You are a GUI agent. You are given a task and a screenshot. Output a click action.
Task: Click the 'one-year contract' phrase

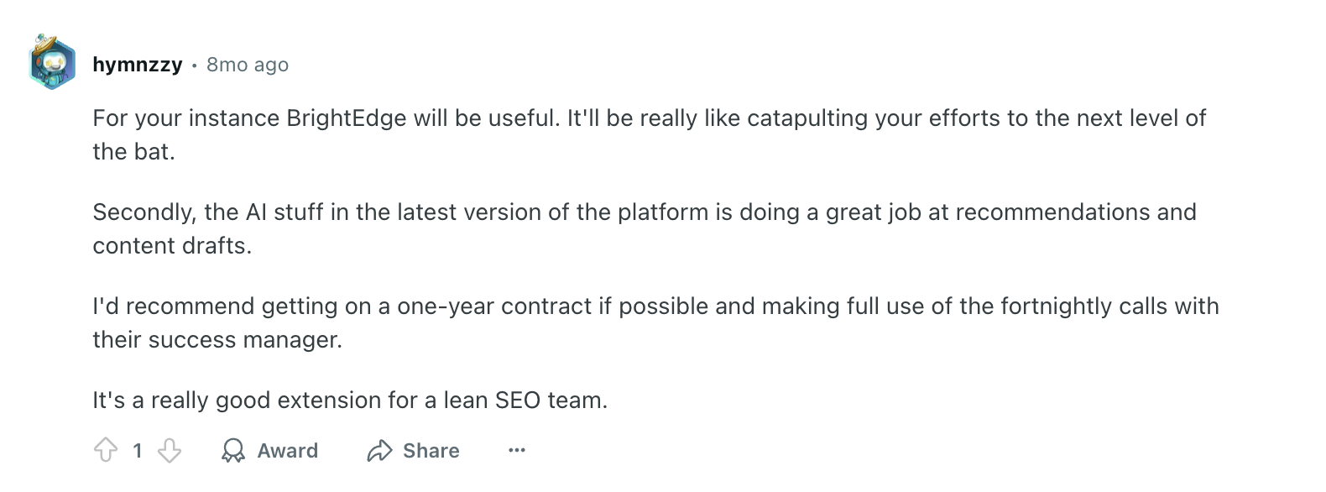click(494, 306)
